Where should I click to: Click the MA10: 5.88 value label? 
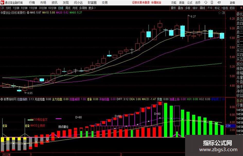(49, 13)
